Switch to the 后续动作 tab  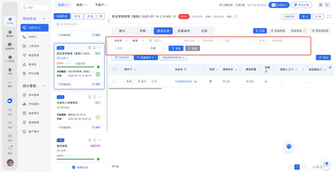pyautogui.click(x=184, y=31)
